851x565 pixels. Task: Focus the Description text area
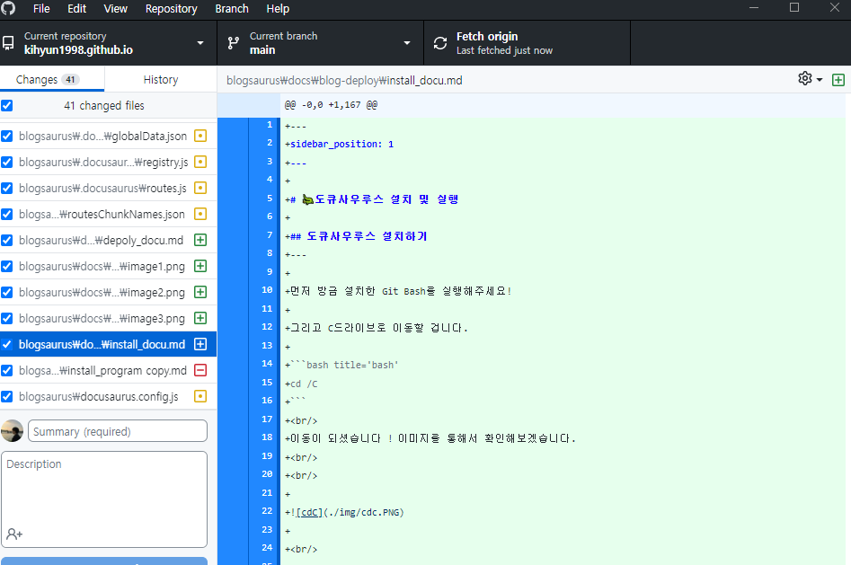click(x=104, y=499)
